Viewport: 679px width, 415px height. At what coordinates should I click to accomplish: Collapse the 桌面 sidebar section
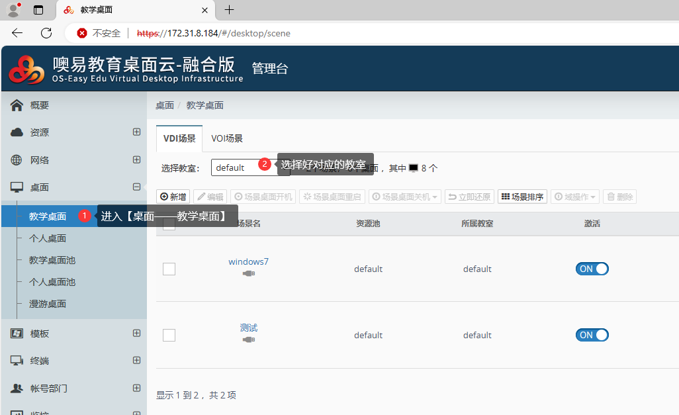136,187
